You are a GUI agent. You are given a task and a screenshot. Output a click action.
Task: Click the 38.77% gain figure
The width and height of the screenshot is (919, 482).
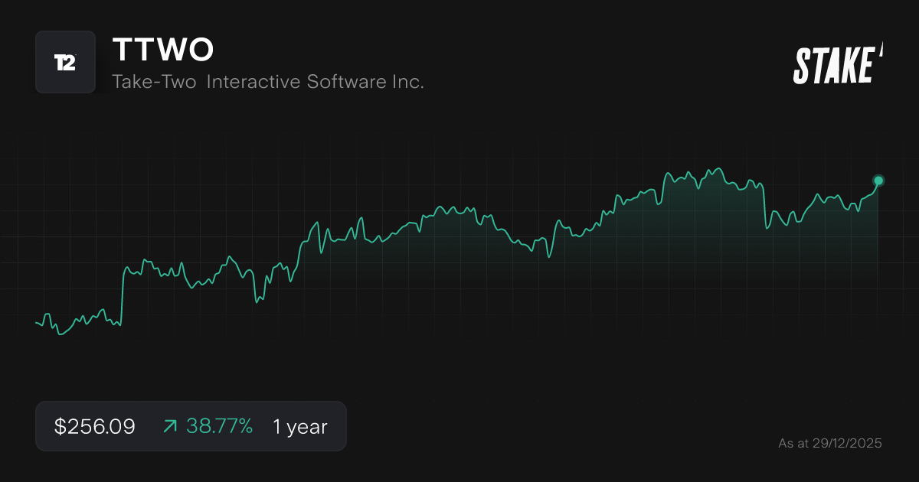click(219, 427)
